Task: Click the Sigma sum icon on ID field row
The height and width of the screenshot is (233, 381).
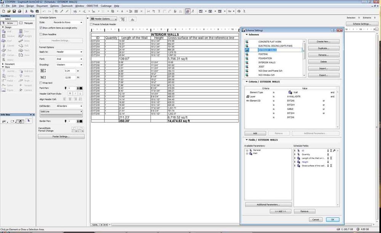Action: pyautogui.click(x=331, y=150)
